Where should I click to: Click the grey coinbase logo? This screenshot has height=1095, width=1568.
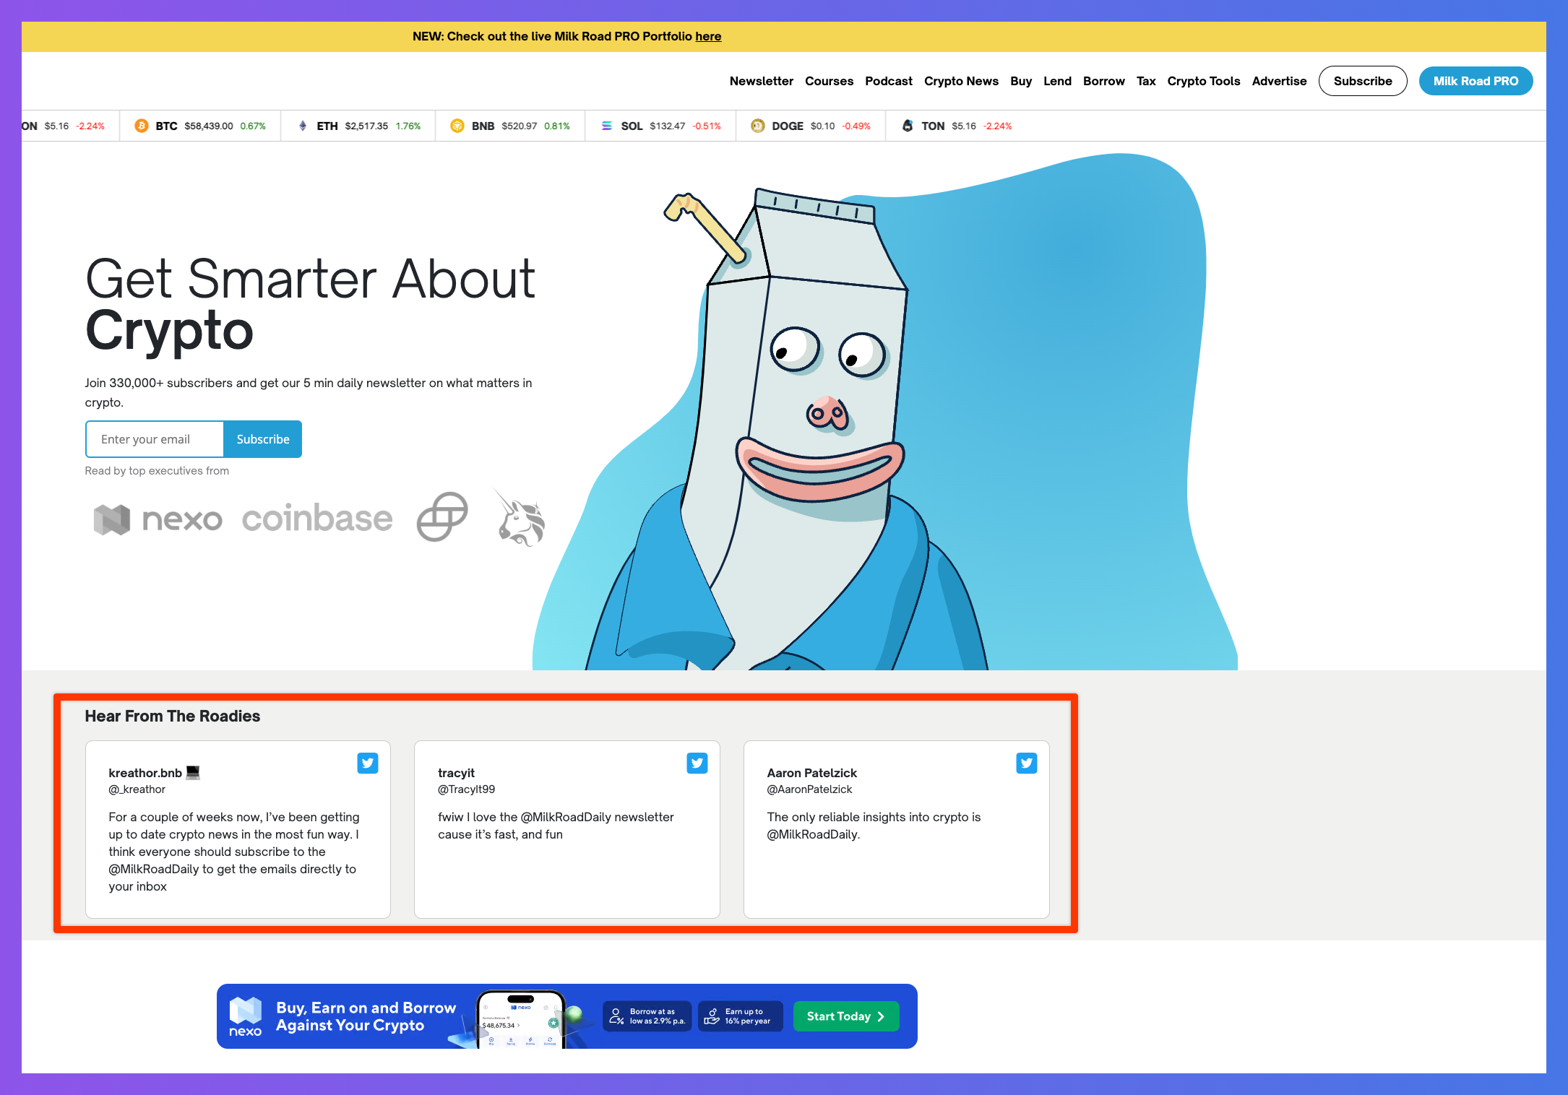point(317,519)
